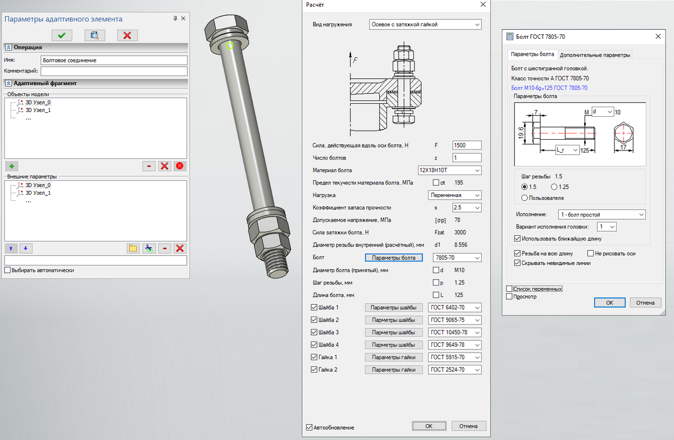
Task: Uncheck Гайка 2 checkbox
Action: click(x=313, y=370)
